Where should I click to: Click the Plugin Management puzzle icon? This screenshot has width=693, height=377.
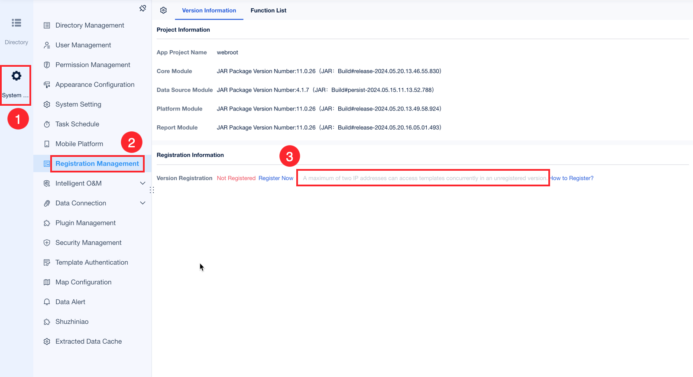tap(47, 223)
